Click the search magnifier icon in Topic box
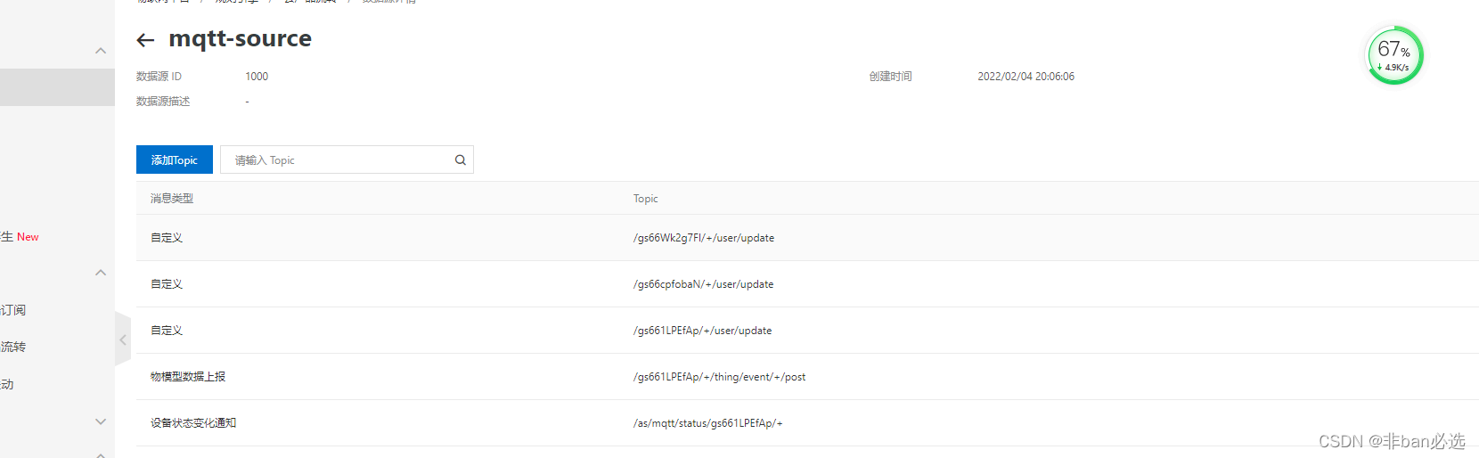Image resolution: width=1479 pixels, height=458 pixels. (461, 160)
